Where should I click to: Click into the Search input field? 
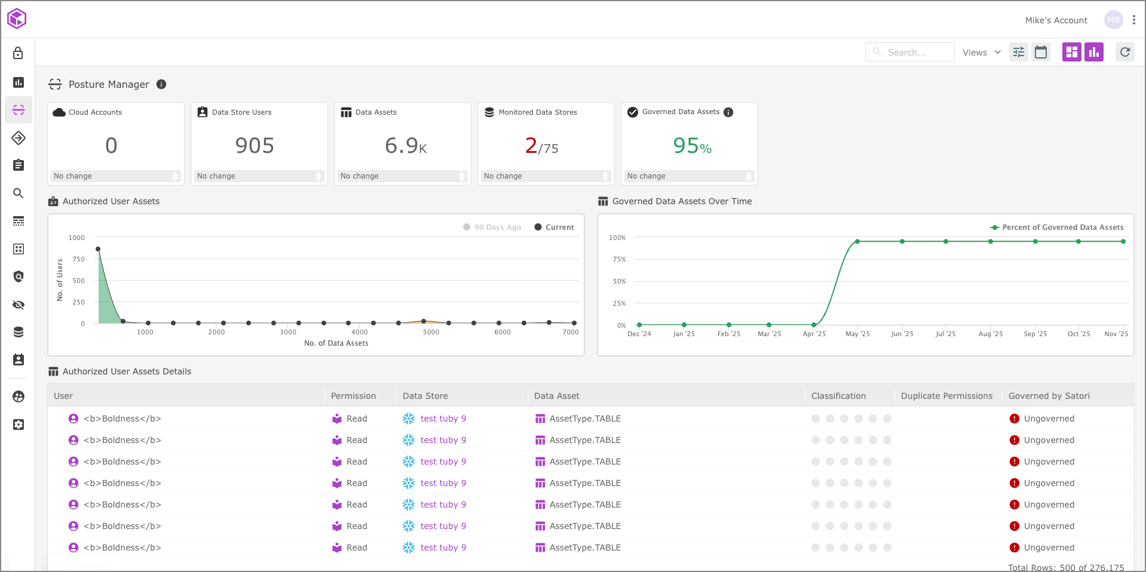[910, 53]
